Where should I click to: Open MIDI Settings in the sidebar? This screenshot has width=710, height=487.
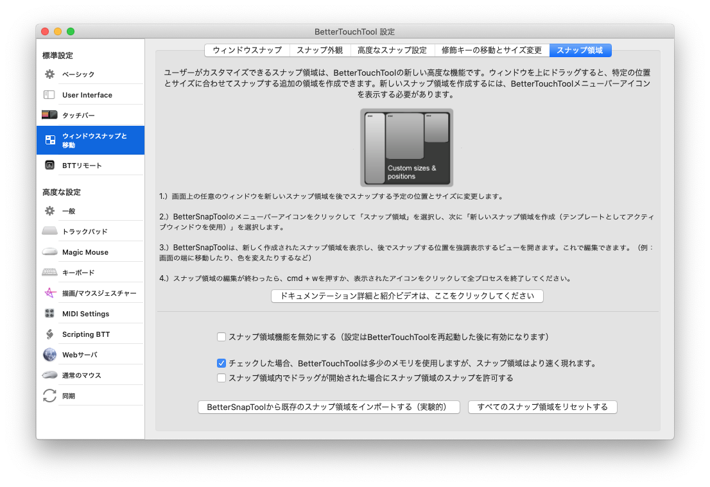pos(91,313)
